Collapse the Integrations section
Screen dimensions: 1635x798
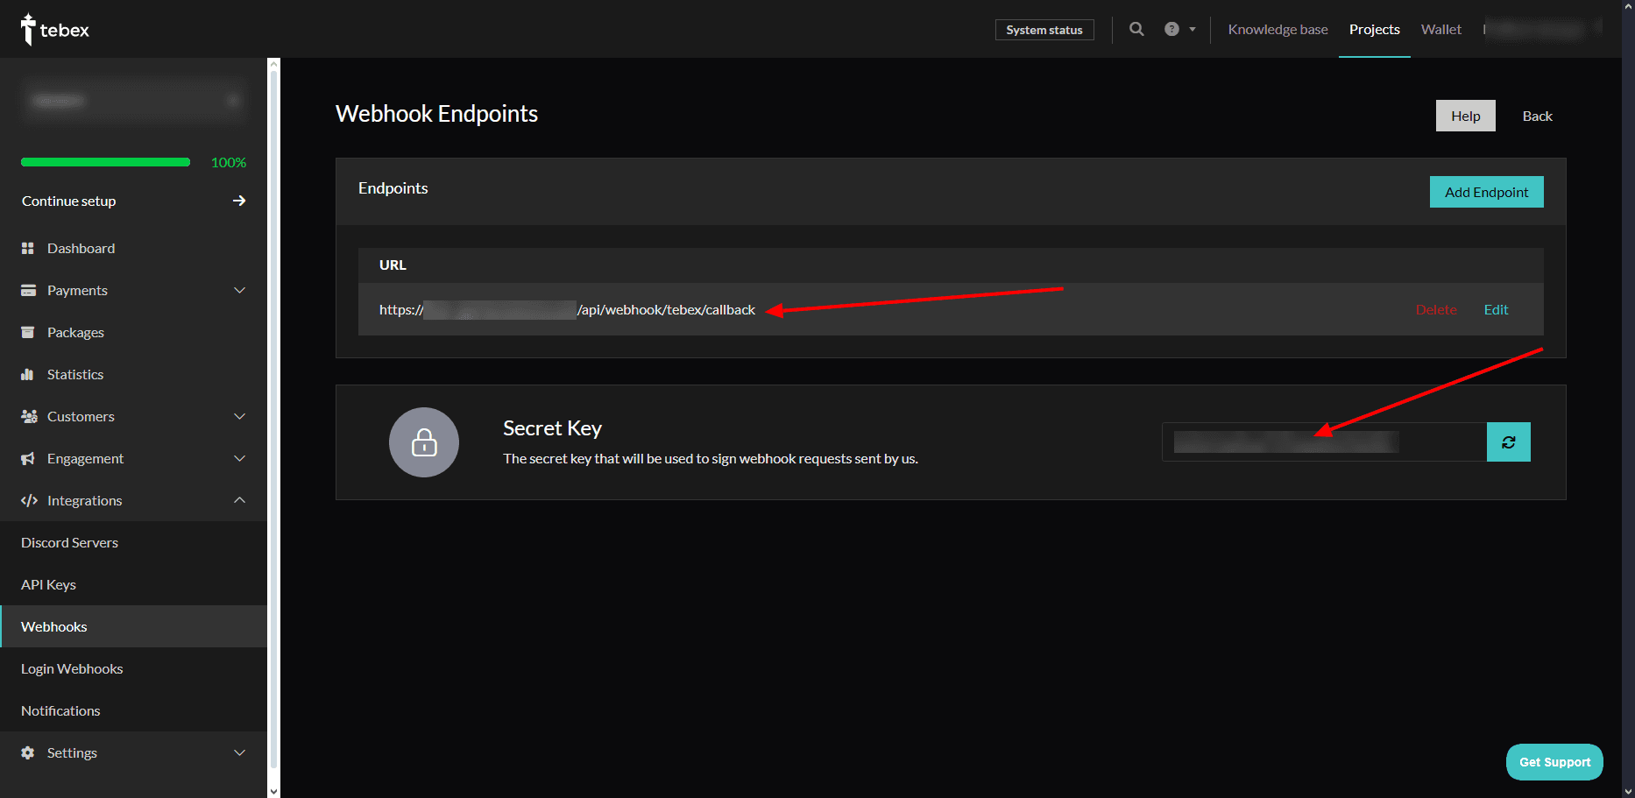(240, 500)
